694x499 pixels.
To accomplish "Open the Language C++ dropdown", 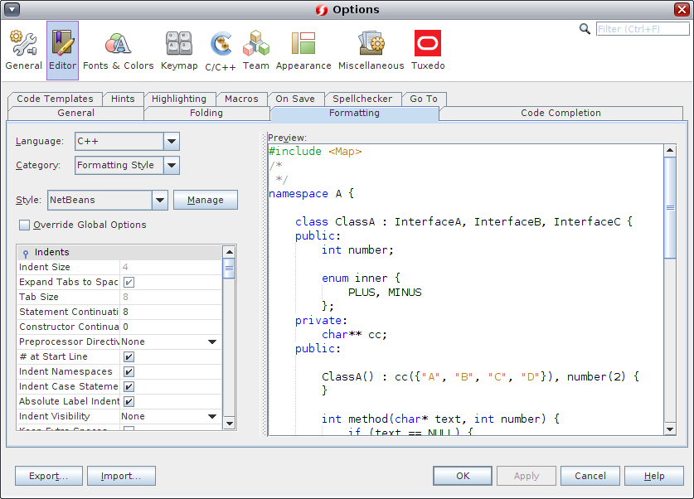I will [x=172, y=142].
